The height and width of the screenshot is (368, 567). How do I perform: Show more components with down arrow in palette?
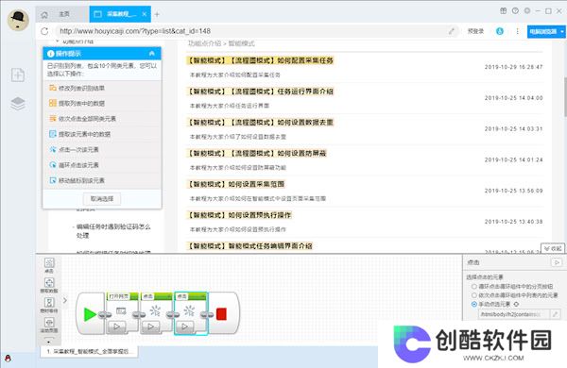(x=49, y=341)
